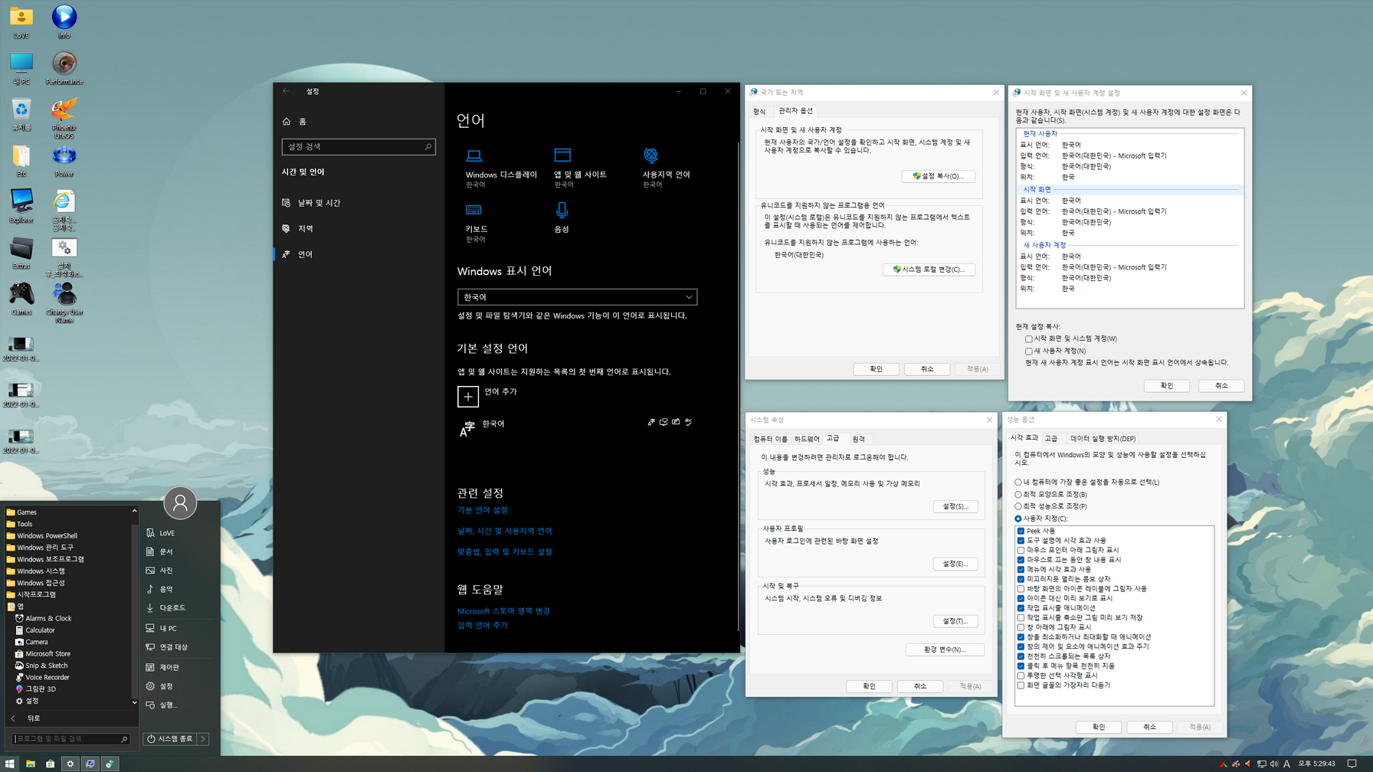Open the notification center icon
Image resolution: width=1373 pixels, height=772 pixels.
pos(1352,764)
